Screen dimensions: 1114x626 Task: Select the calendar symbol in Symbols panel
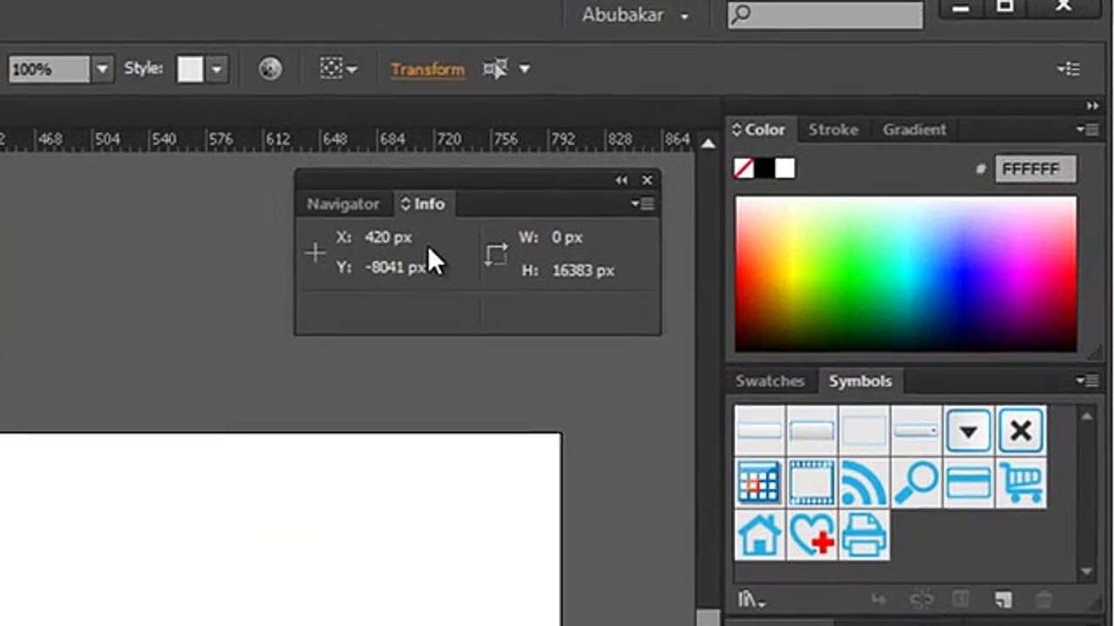click(759, 483)
